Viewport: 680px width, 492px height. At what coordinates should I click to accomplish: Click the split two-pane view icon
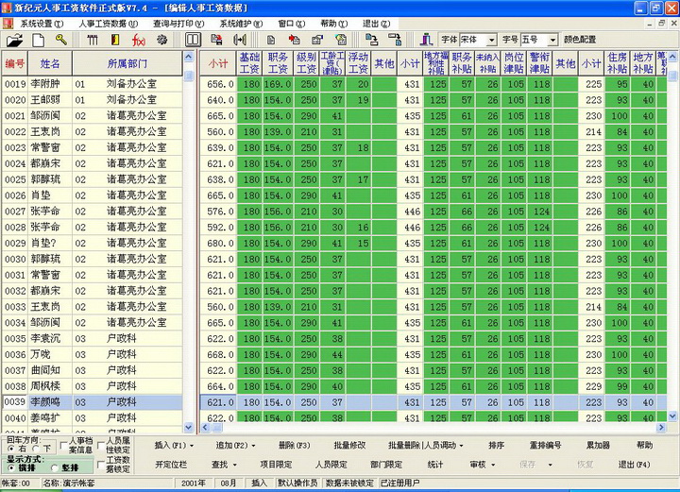(193, 41)
